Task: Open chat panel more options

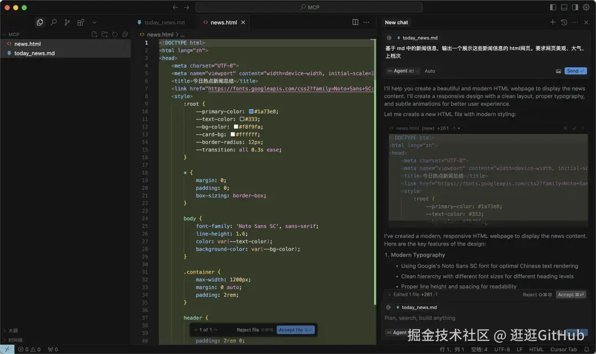Action: 575,23
